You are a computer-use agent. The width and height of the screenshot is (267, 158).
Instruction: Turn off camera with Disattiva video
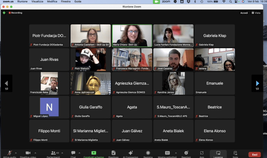pyautogui.click(x=28, y=154)
